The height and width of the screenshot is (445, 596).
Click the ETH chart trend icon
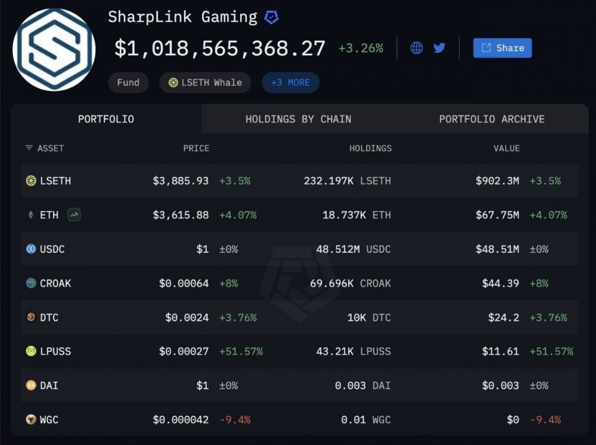click(74, 215)
